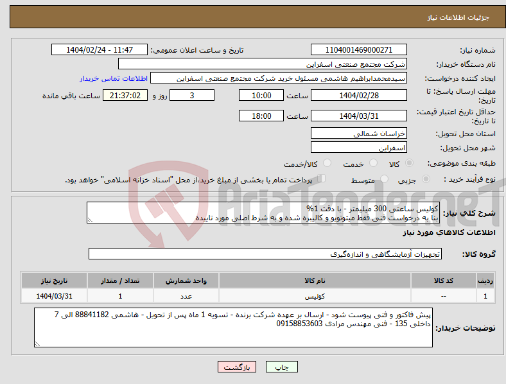Viewport: 506px width, 384px height.
Task: Select the کالا/خدمت radio button
Action: coord(327,163)
